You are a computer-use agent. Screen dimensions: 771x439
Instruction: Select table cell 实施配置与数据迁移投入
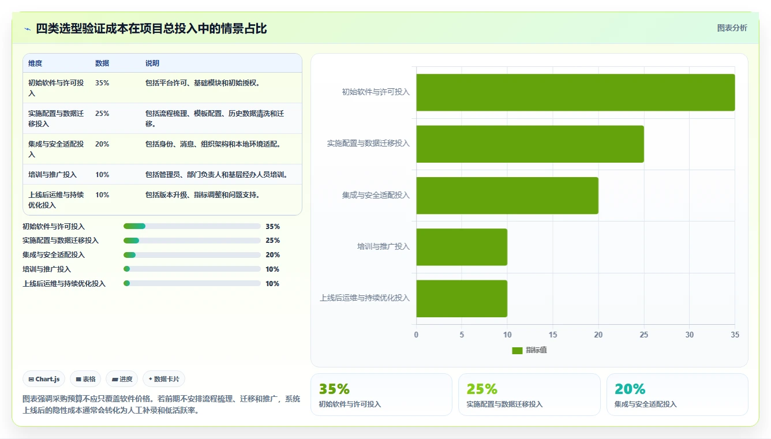[56, 118]
